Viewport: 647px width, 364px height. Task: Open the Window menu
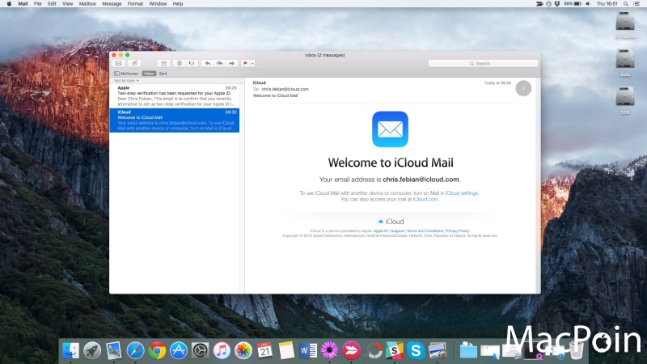point(158,4)
